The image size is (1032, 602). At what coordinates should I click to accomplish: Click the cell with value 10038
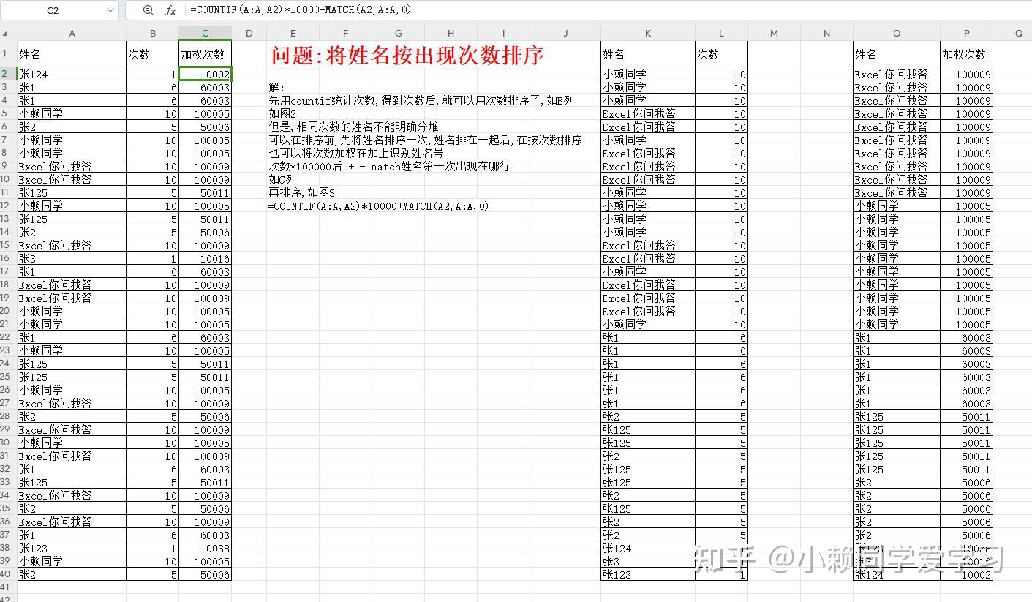[x=205, y=548]
